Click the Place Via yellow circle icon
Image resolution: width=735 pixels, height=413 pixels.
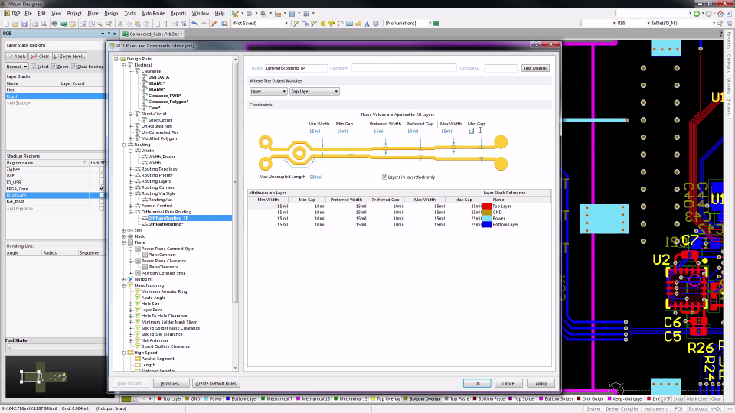(x=323, y=24)
